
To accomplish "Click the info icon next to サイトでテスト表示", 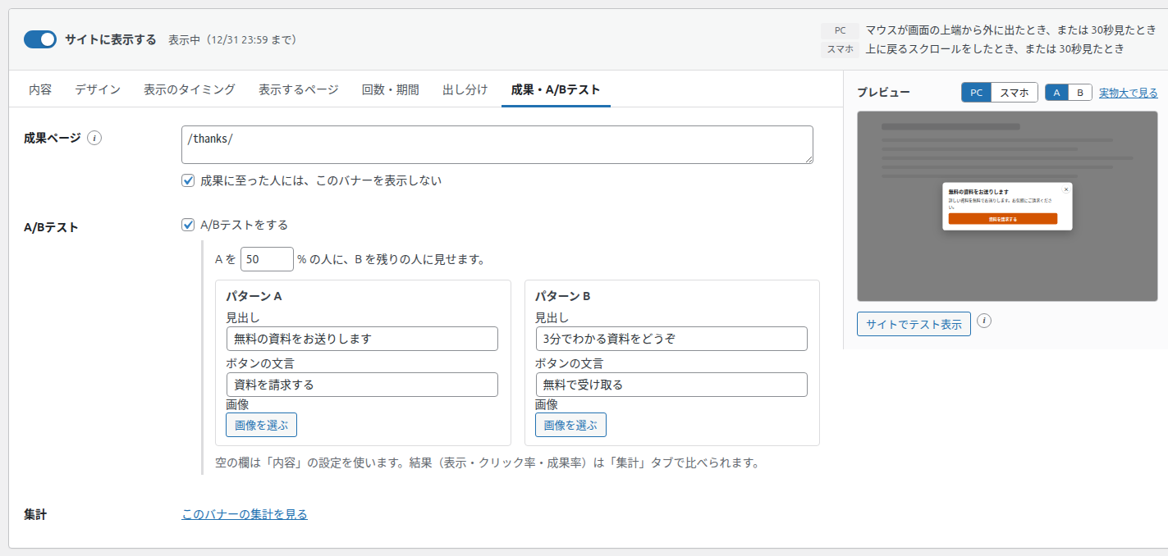I will click(984, 321).
